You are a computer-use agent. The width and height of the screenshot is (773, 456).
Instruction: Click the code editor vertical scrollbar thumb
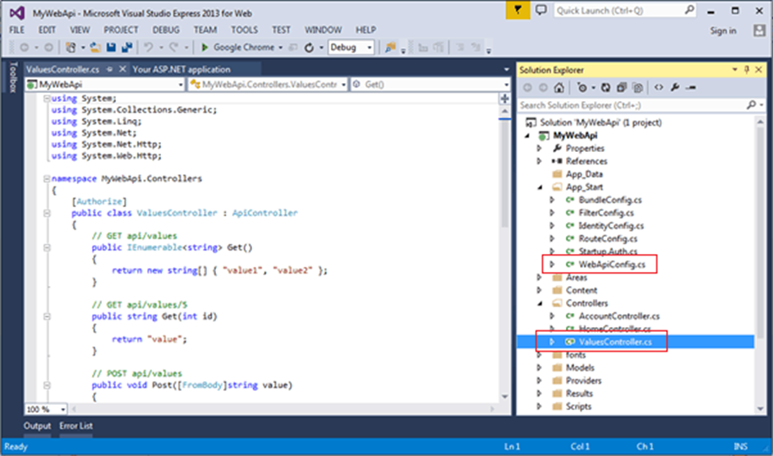pos(505,172)
